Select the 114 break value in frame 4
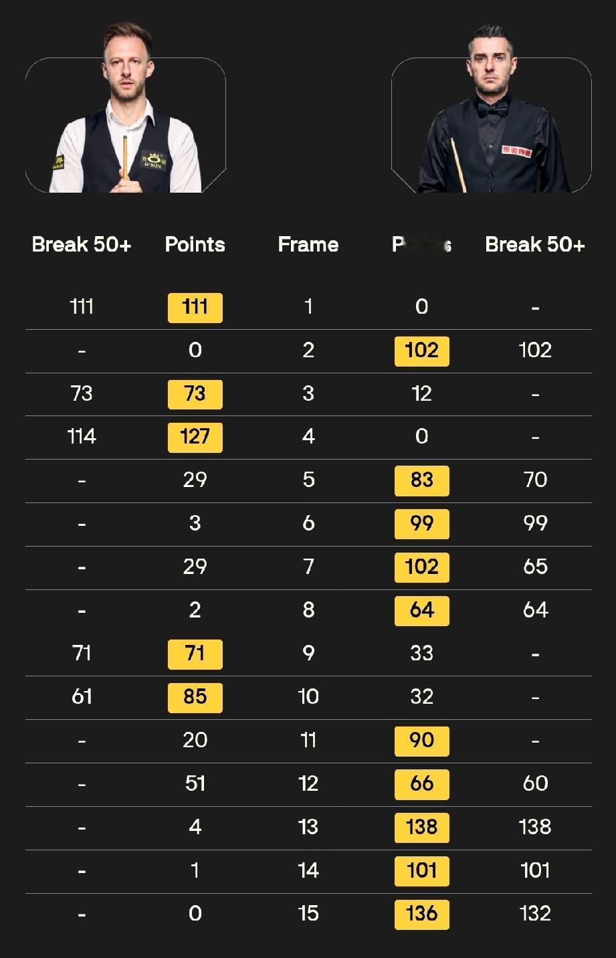 point(82,437)
